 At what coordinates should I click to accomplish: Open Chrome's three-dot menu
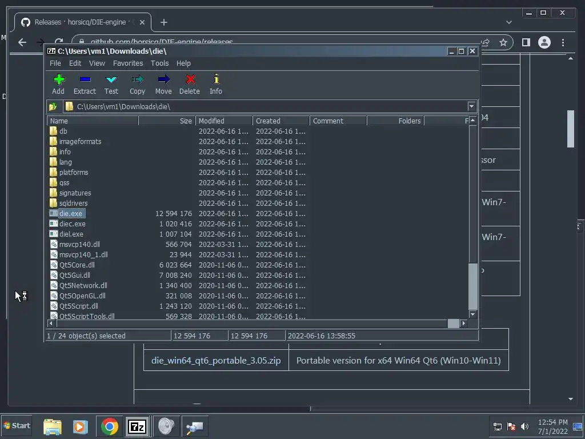563,42
